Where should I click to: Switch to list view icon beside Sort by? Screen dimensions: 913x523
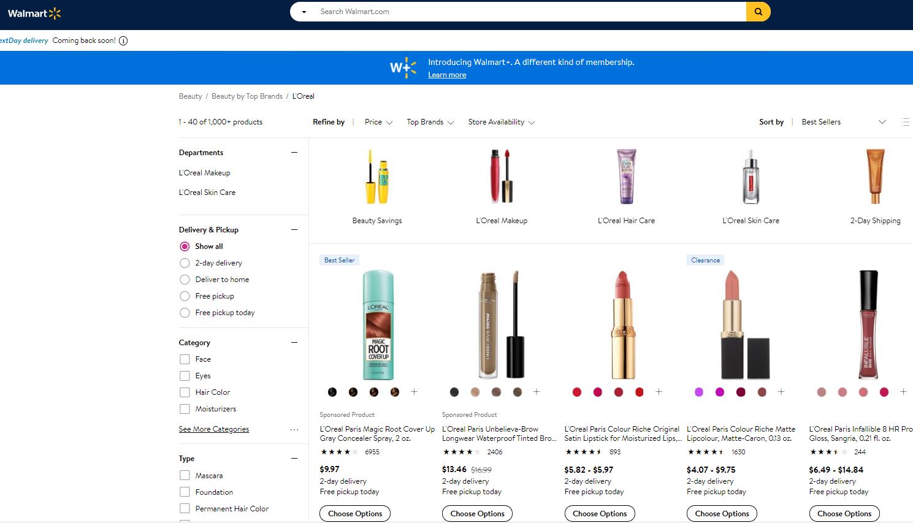coord(905,122)
